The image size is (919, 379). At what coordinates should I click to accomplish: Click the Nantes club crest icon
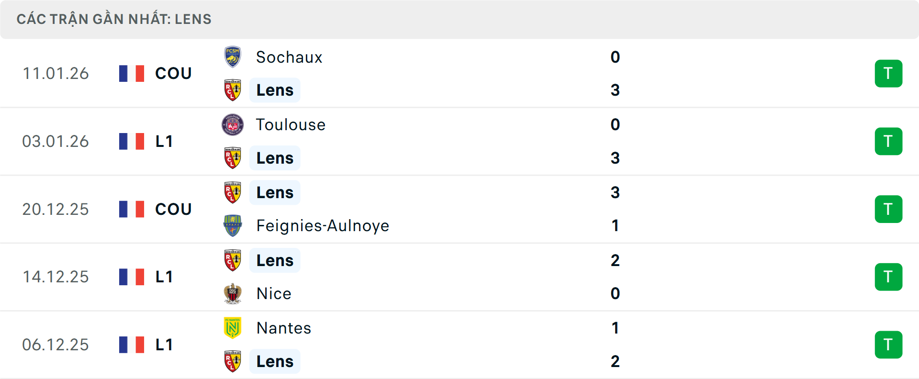point(233,328)
